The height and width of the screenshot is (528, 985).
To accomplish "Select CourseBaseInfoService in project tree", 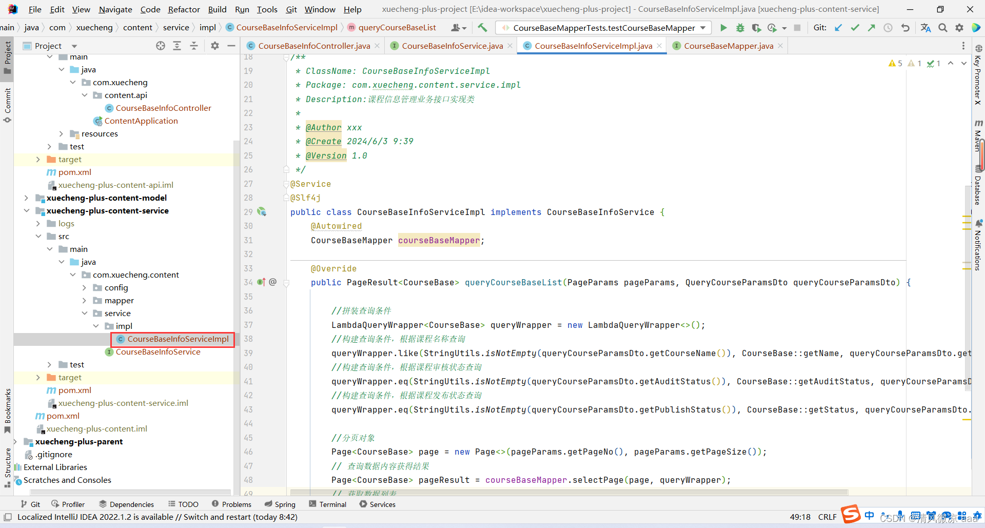I will coord(158,351).
